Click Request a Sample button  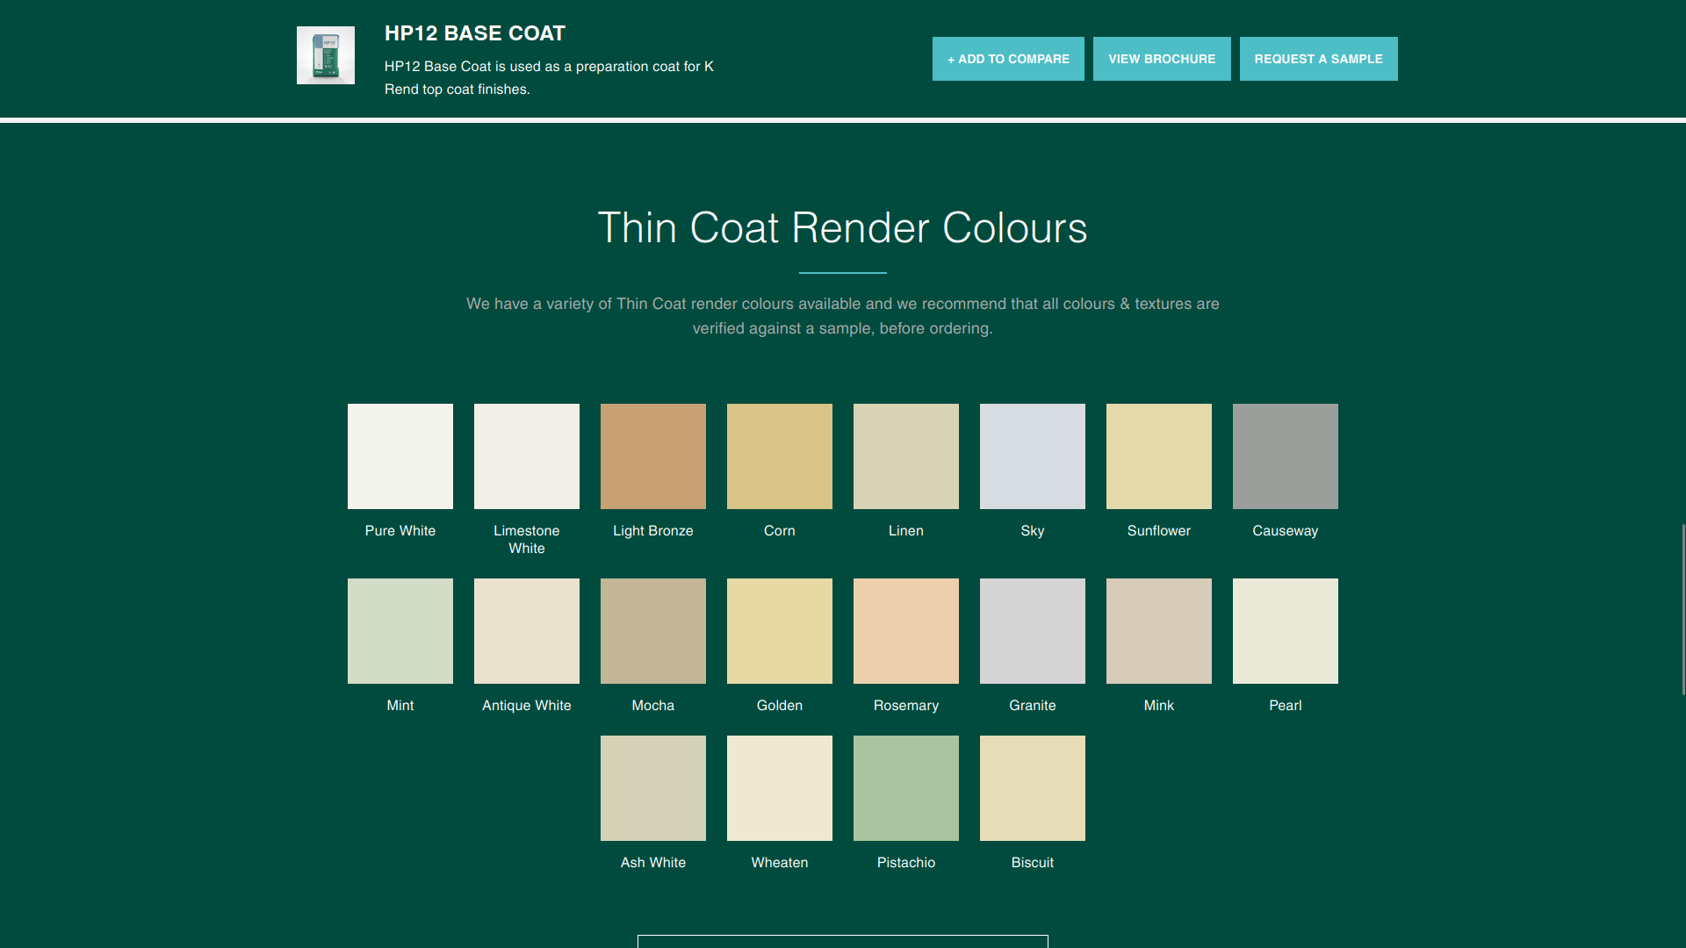[x=1319, y=59]
